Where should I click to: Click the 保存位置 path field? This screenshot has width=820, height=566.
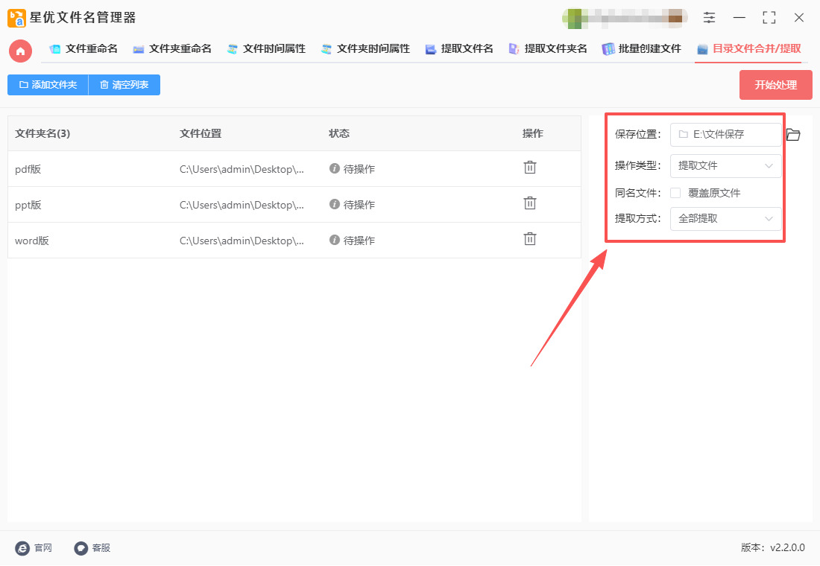point(725,134)
